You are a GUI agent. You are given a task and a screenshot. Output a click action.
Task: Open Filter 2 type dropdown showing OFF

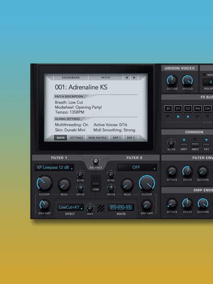pyautogui.click(x=137, y=168)
